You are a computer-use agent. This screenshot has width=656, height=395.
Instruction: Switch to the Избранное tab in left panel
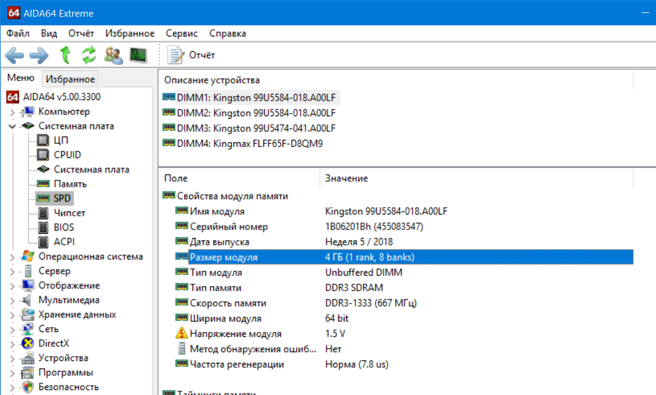point(70,79)
